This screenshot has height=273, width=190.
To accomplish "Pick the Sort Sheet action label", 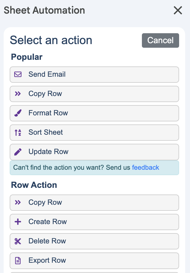I will click(x=46, y=132).
